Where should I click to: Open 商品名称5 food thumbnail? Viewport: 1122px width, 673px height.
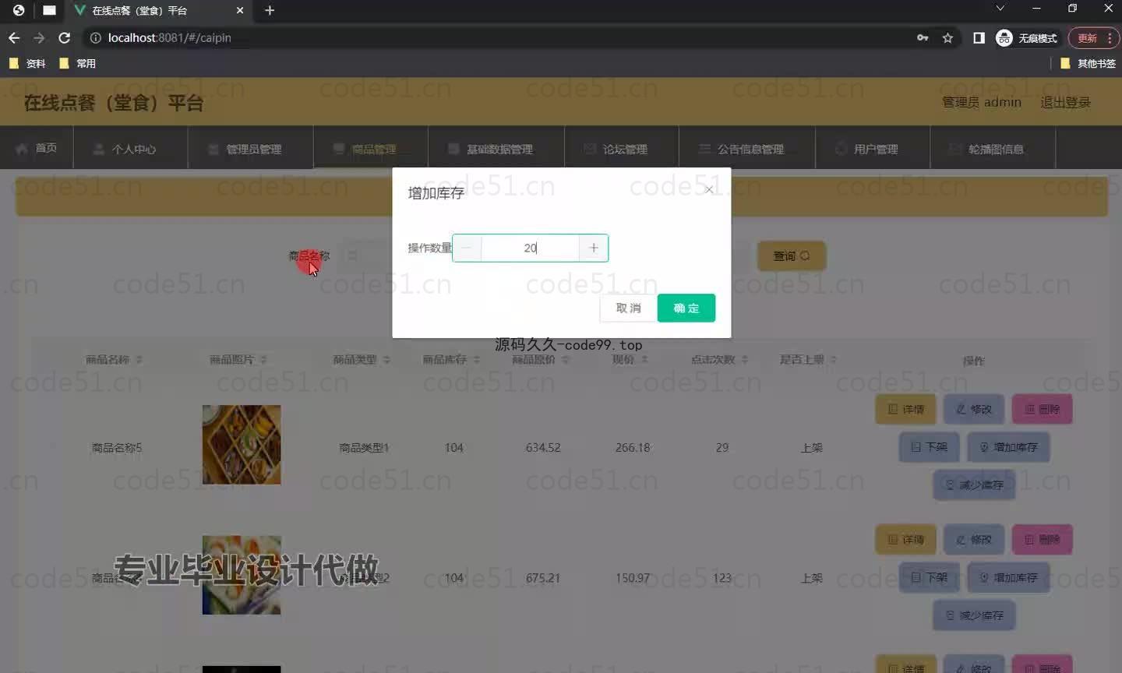tap(242, 445)
